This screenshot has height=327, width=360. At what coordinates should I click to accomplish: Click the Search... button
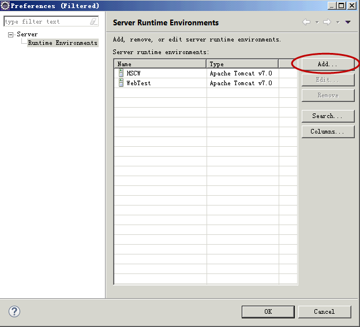328,116
